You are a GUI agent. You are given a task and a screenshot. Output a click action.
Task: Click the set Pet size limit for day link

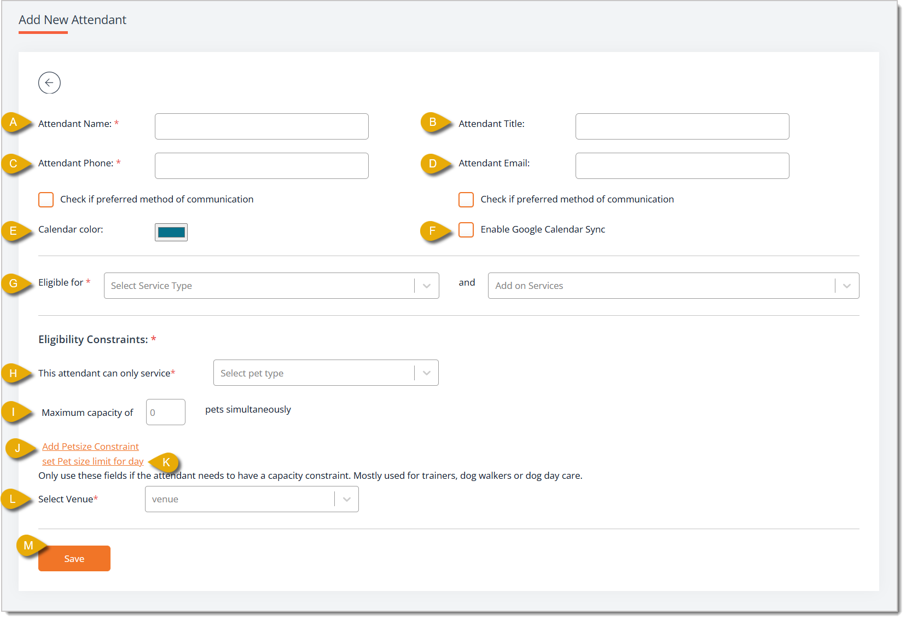93,461
